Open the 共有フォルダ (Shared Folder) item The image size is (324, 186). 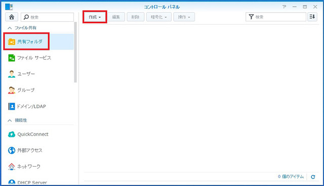pyautogui.click(x=39, y=41)
